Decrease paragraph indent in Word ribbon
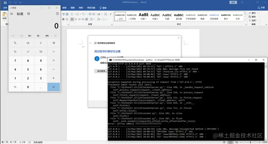268x144 pixels. 90,14
